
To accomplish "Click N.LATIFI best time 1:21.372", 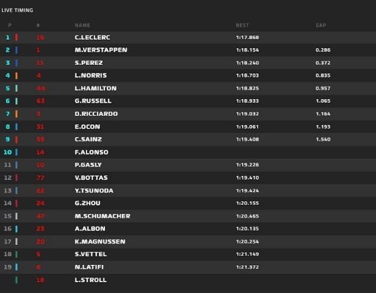I will pos(247,267).
